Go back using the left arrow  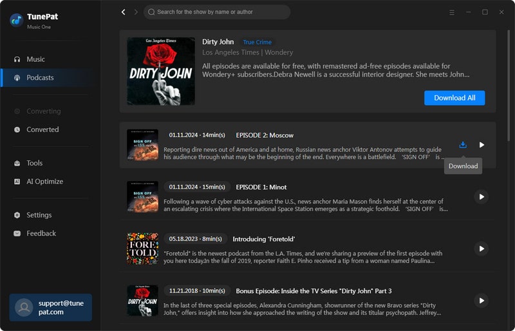coord(124,12)
